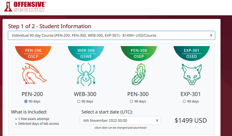Screen dimensions: 232x136
Task: Click the PEN-200 dragon icon
Action: (x=33, y=74)
